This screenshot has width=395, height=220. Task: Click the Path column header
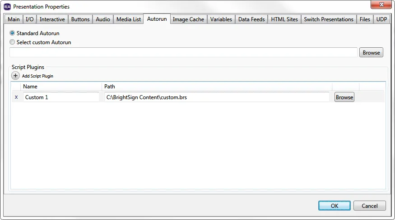pyautogui.click(x=217, y=87)
